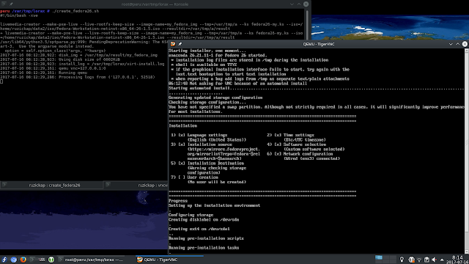469x264 pixels.
Task: Launch Firefox from the taskbar
Action: (23, 260)
